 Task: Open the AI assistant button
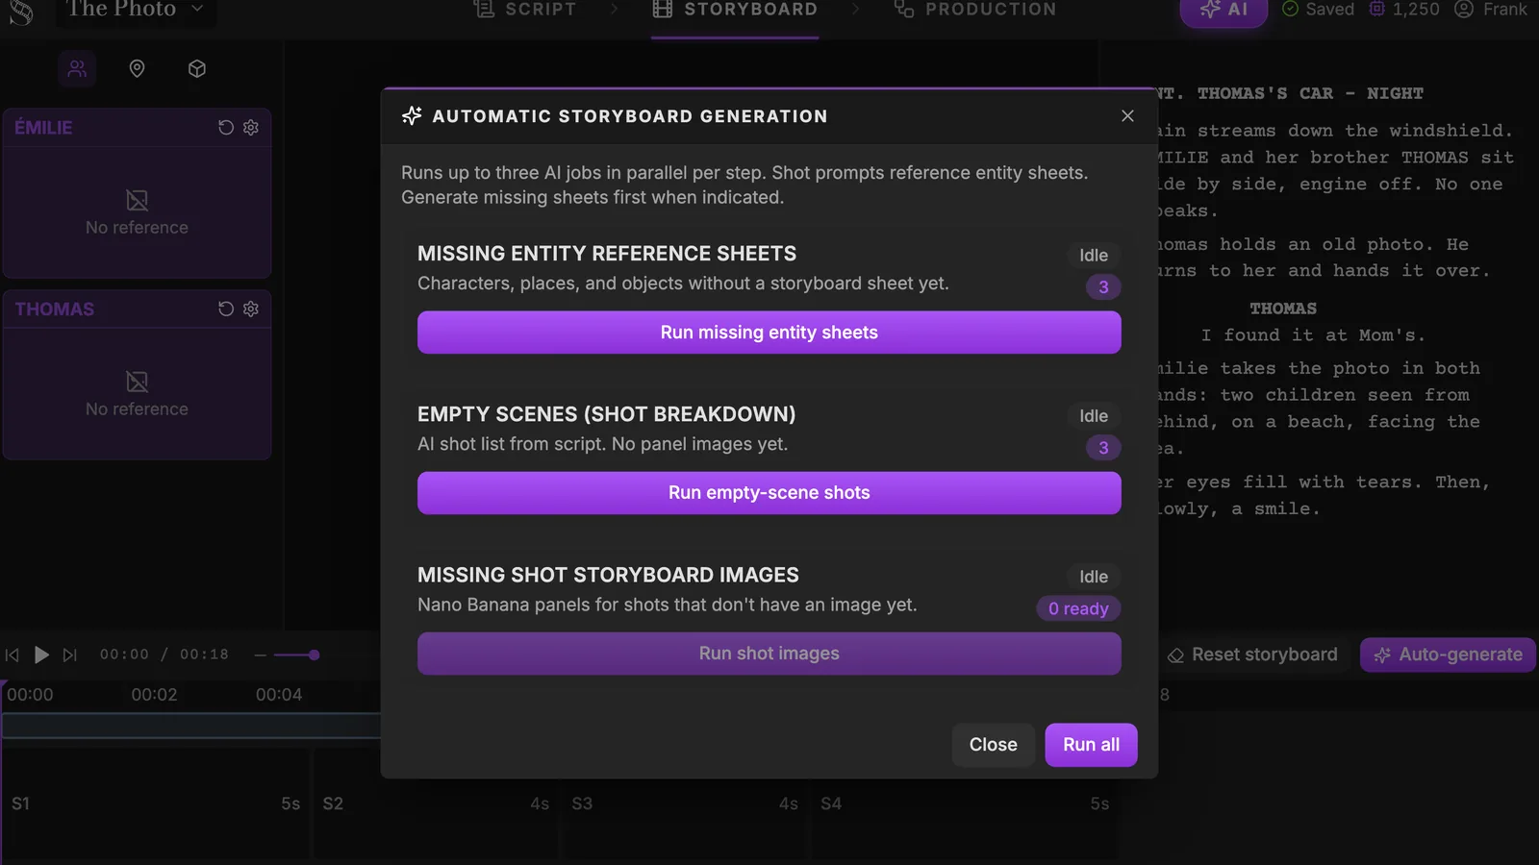point(1224,11)
